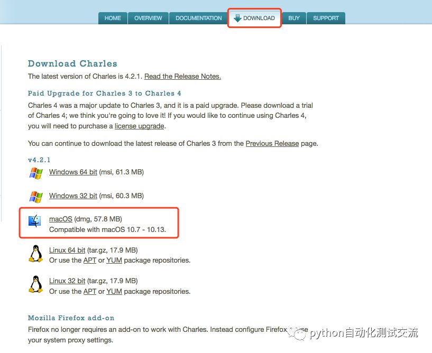Click the Mozilla Firefox add-on heading
This screenshot has height=353, width=432.
point(71,318)
